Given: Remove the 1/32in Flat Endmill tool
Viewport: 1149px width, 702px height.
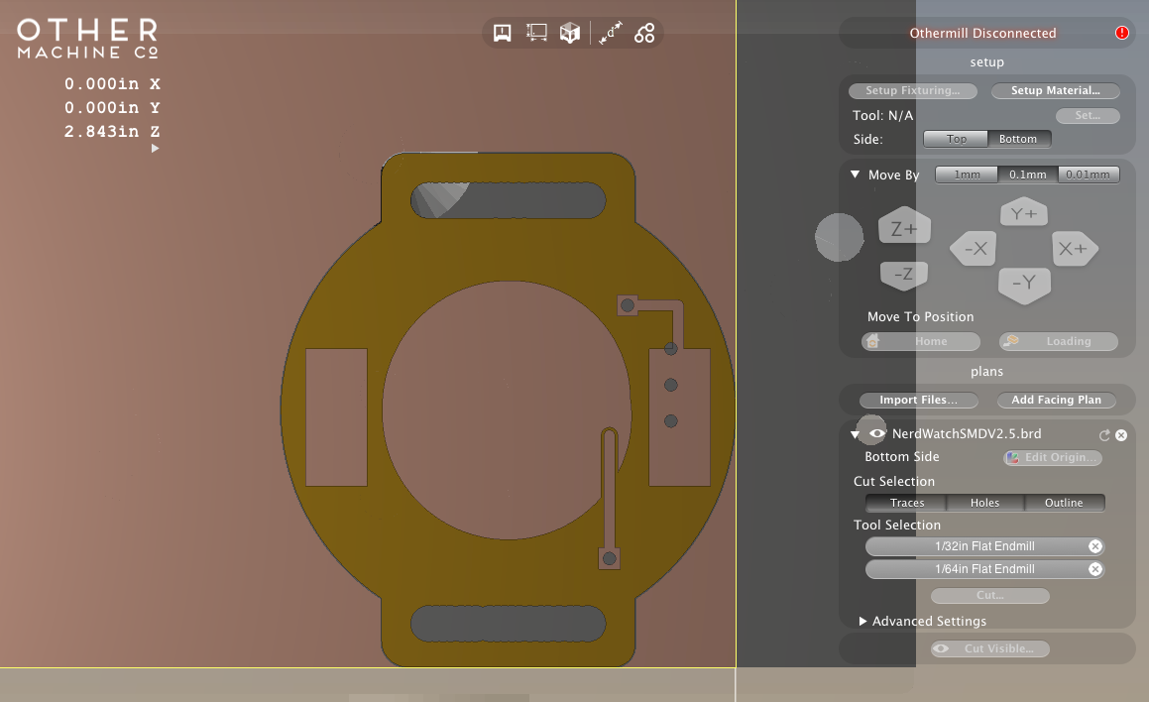Looking at the screenshot, I should 1094,546.
